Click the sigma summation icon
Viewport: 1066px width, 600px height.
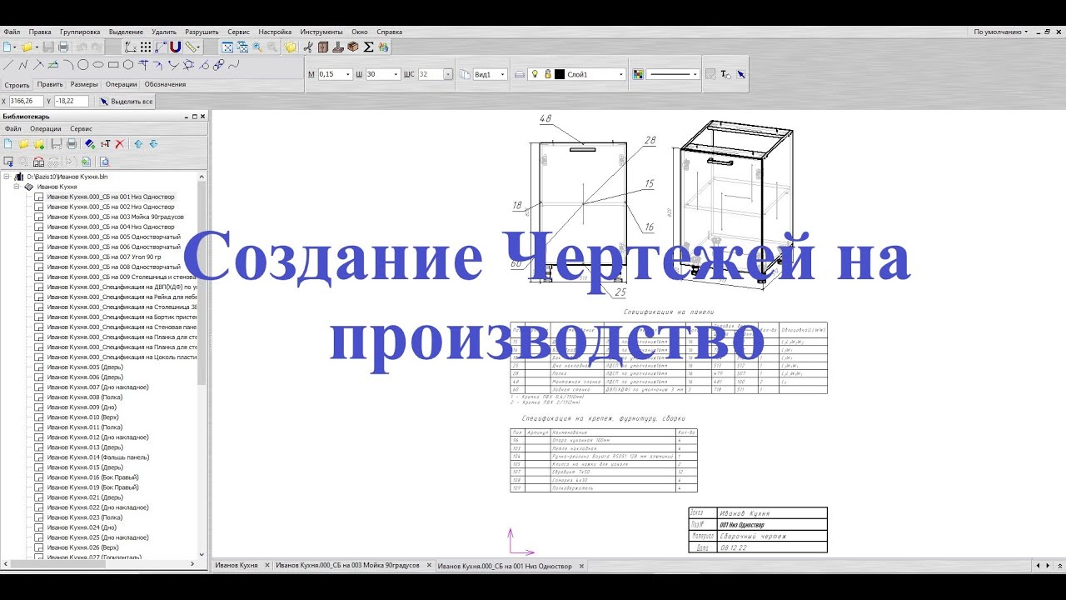(x=368, y=47)
